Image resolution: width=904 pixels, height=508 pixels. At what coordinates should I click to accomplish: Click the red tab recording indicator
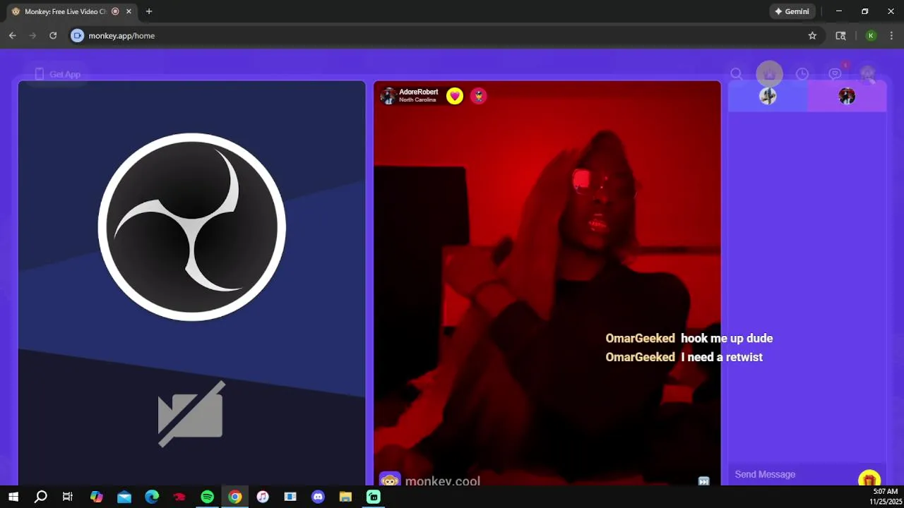click(115, 11)
